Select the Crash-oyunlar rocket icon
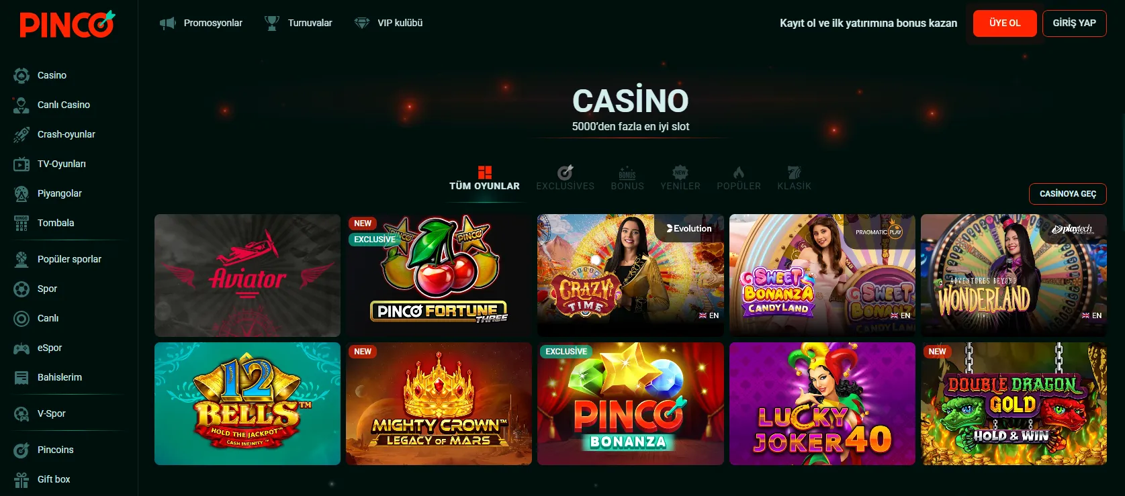 (x=21, y=134)
